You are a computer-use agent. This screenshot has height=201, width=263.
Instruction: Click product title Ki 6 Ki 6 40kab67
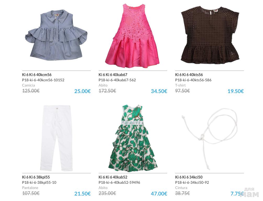pyautogui.click(x=113, y=75)
